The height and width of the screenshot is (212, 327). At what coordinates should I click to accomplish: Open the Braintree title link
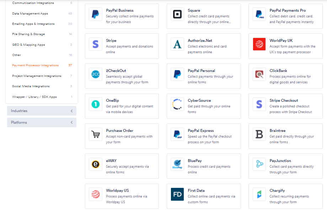(277, 131)
